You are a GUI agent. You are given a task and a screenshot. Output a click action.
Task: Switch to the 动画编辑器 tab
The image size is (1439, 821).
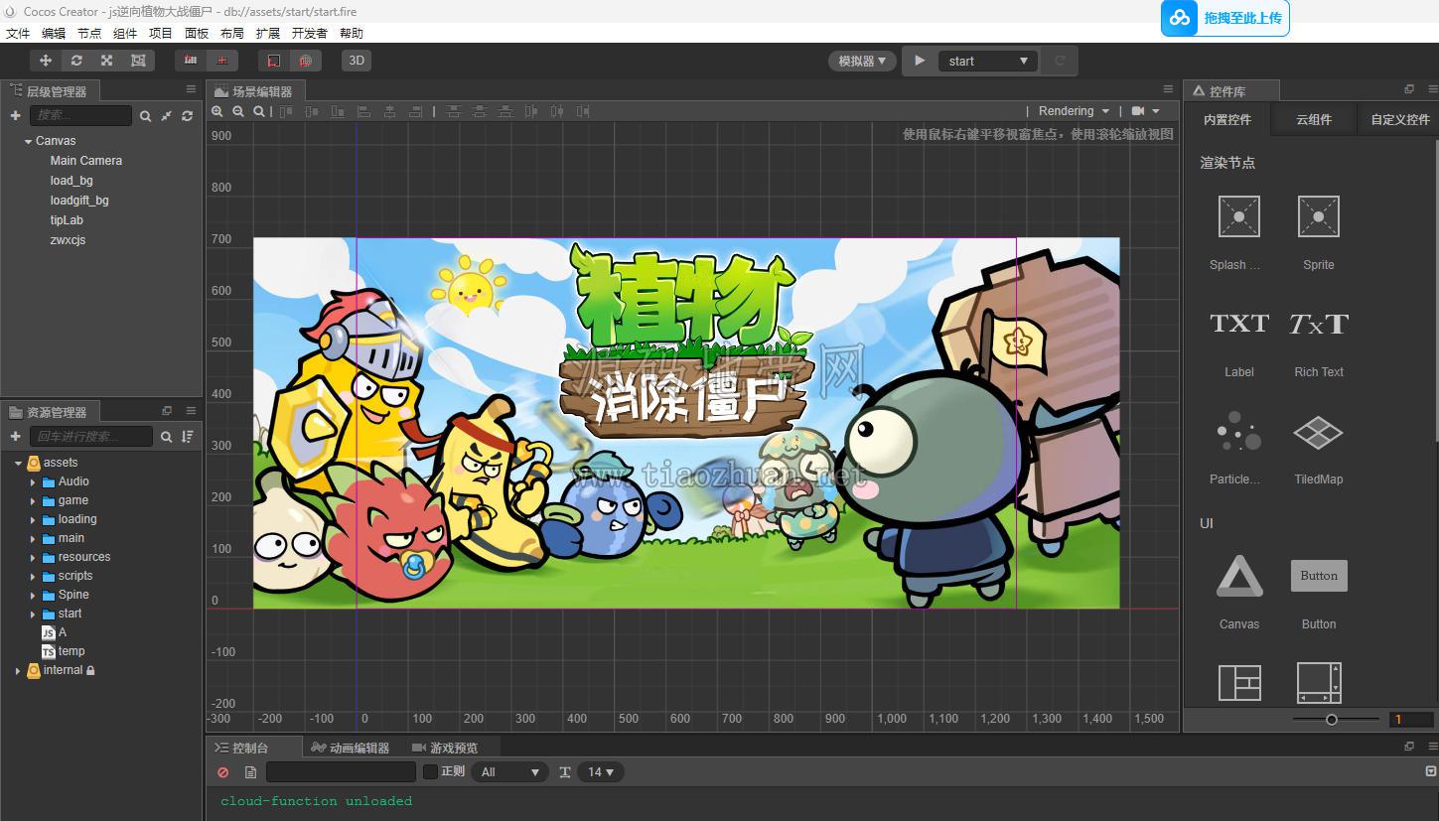(x=350, y=748)
